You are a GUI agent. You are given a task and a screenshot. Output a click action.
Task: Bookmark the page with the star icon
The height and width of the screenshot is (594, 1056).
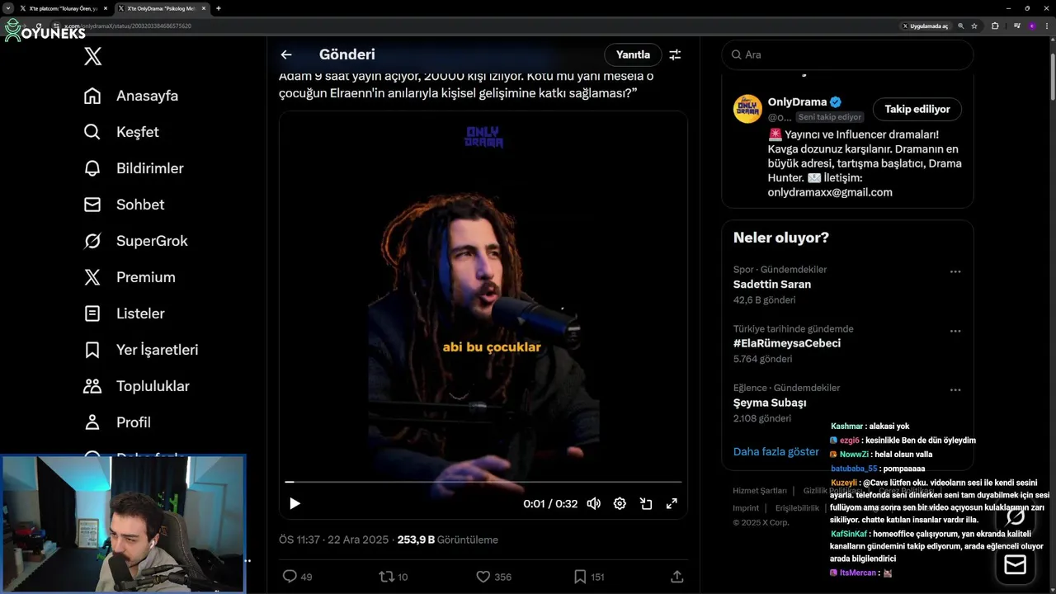point(974,26)
